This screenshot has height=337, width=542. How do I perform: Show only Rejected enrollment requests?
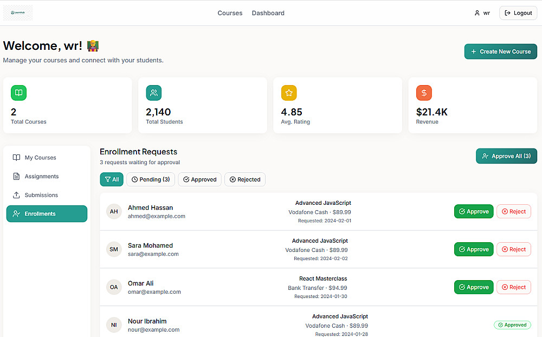click(x=245, y=179)
